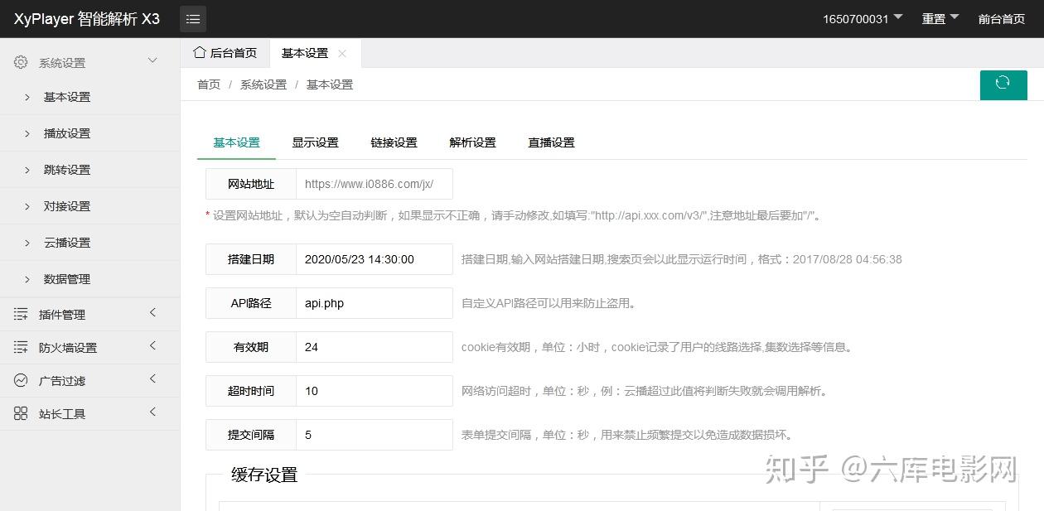This screenshot has width=1044, height=511.
Task: Switch to the 解析设置 tab
Action: (x=472, y=142)
